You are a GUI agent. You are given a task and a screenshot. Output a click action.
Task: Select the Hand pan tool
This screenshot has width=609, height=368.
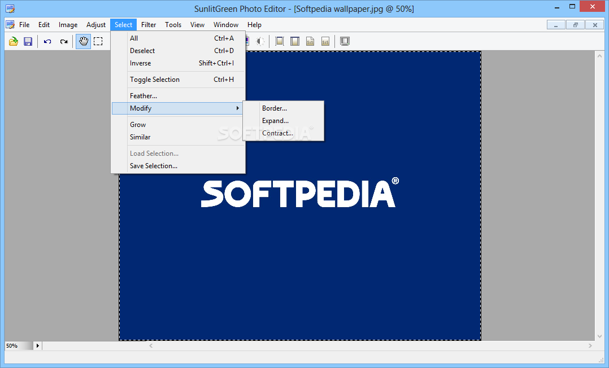click(x=83, y=41)
